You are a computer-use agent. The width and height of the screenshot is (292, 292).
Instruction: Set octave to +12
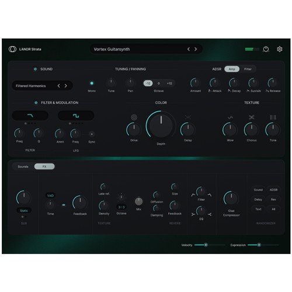(x=169, y=84)
